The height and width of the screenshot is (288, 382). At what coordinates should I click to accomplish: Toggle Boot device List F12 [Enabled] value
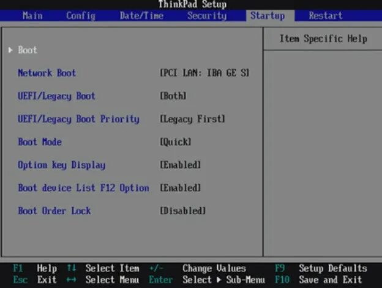click(180, 188)
